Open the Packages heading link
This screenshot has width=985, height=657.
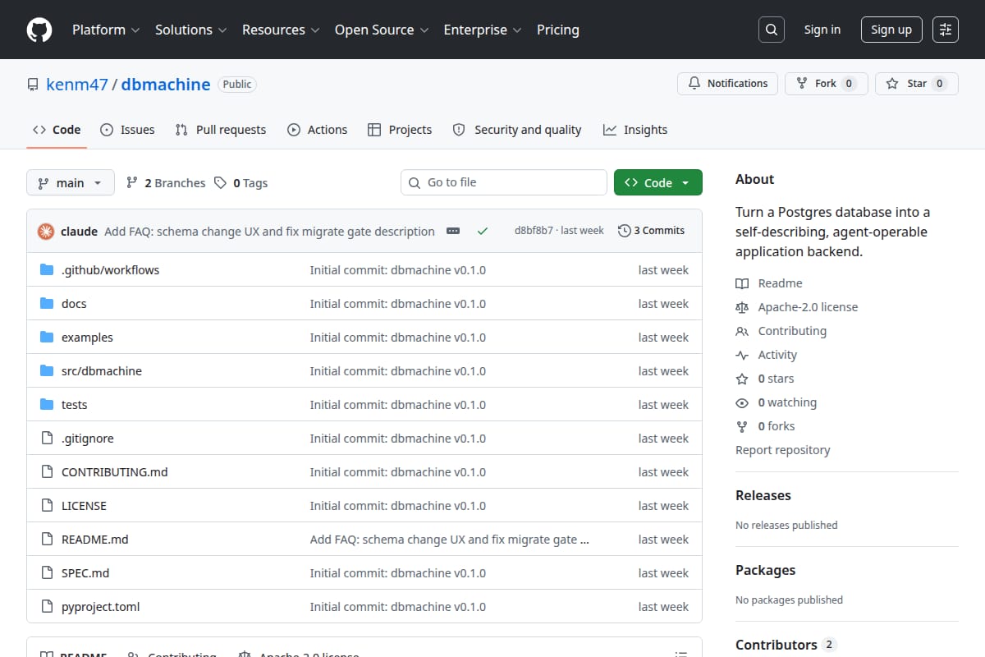(766, 570)
